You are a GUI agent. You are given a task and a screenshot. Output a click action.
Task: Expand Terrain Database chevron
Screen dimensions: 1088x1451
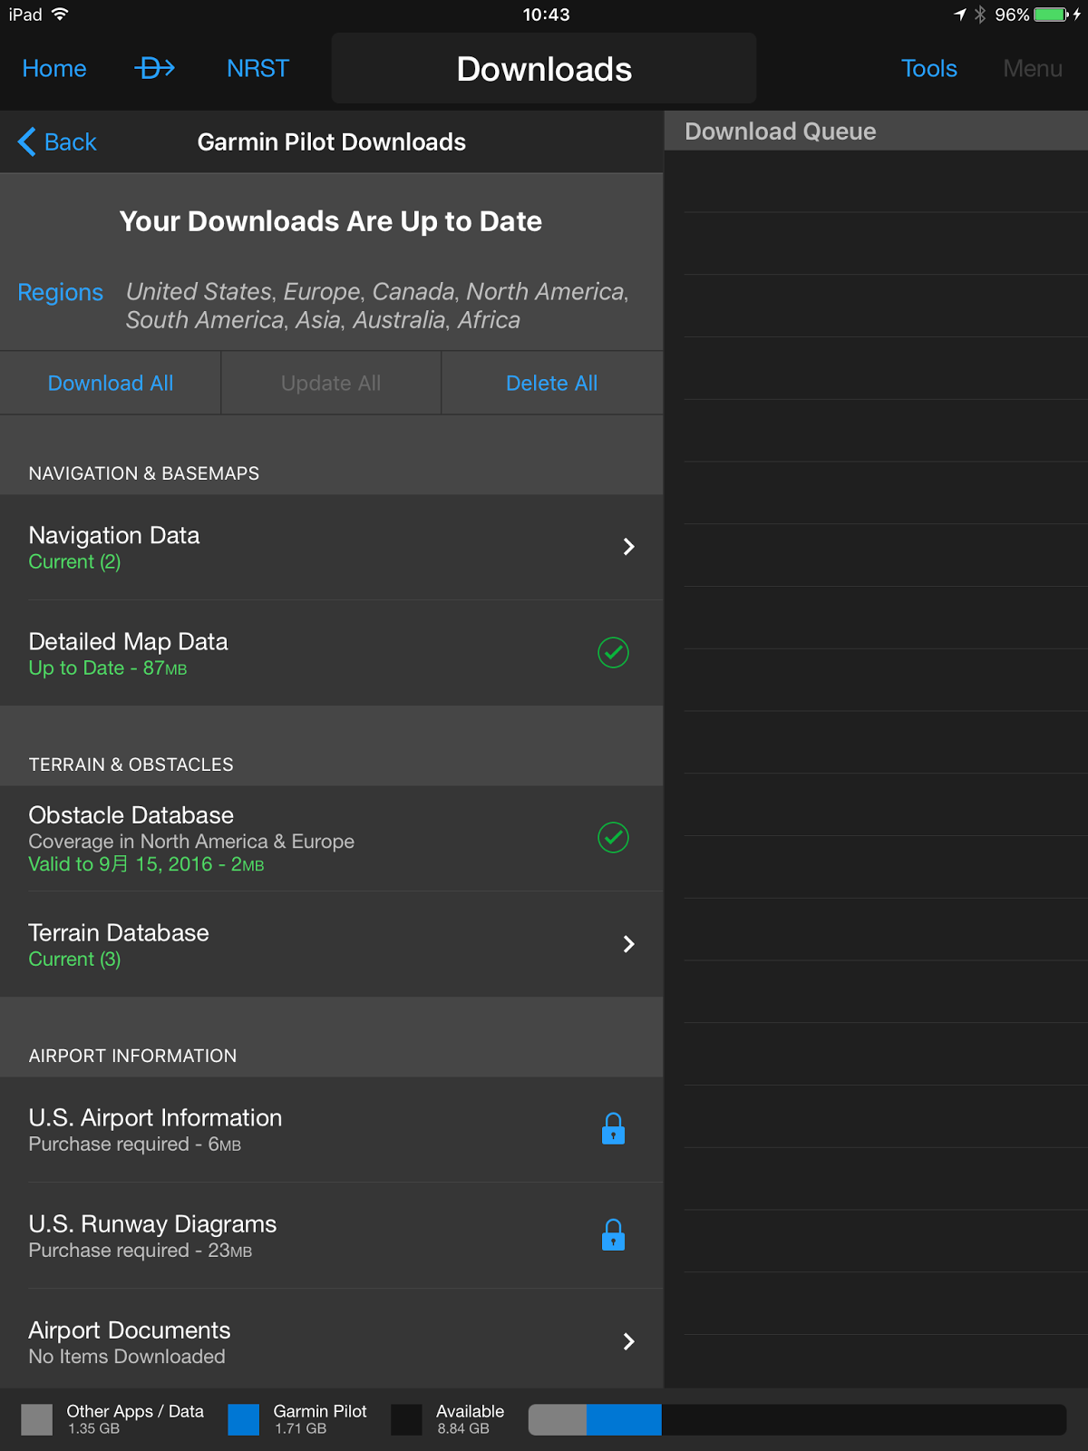click(x=629, y=943)
